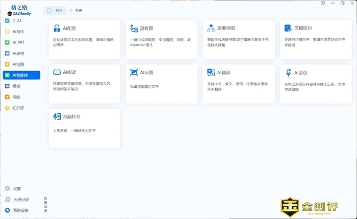Viewport: 357px width, 219px height.
Task: Start the AI会议 microphone icon
Action: (289, 73)
